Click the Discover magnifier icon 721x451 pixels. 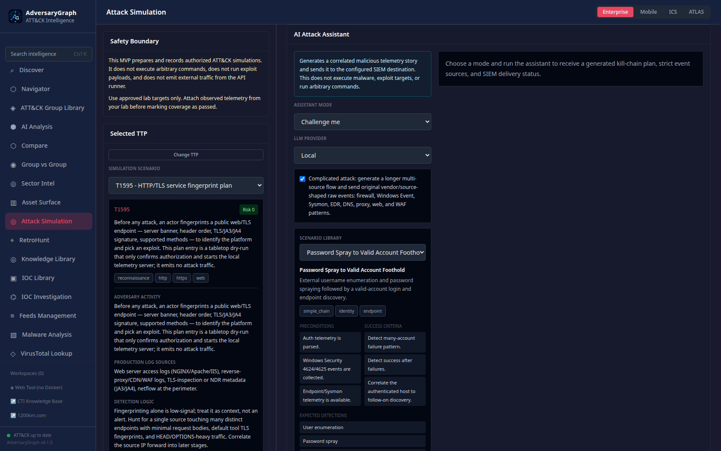point(12,70)
